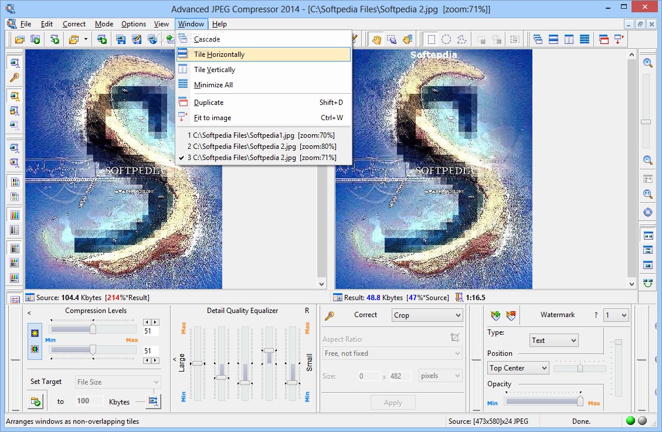Screen dimensions: 662x432
Task: Click the pointer selection tool icon
Action: click(392, 40)
